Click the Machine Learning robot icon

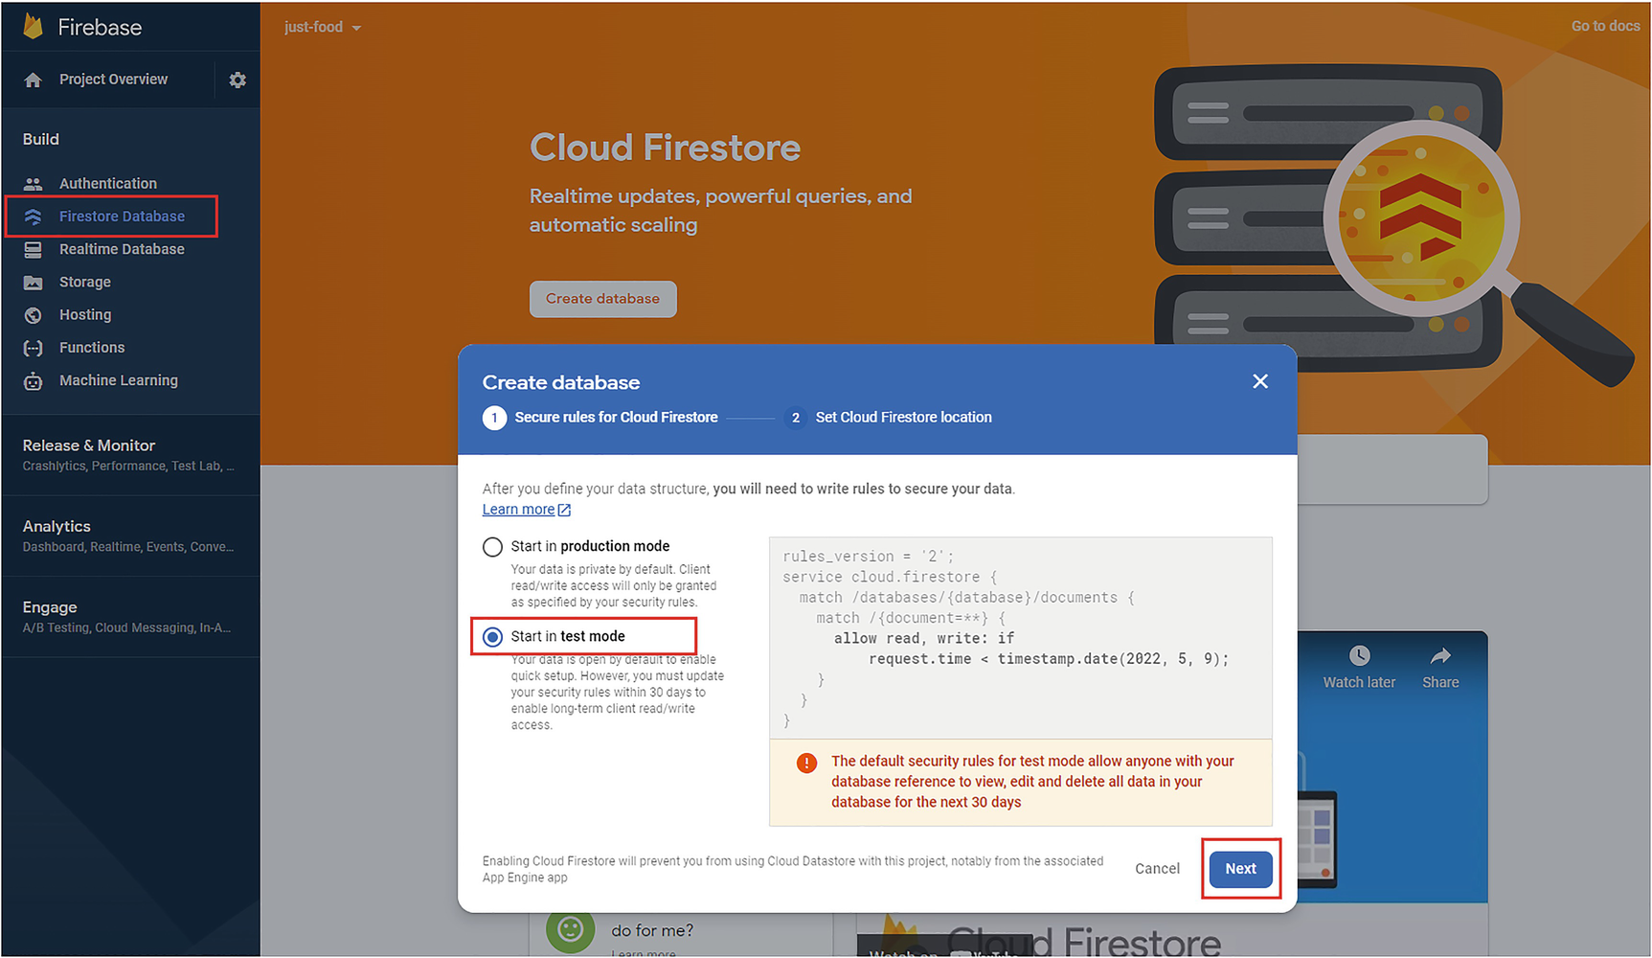tap(34, 381)
